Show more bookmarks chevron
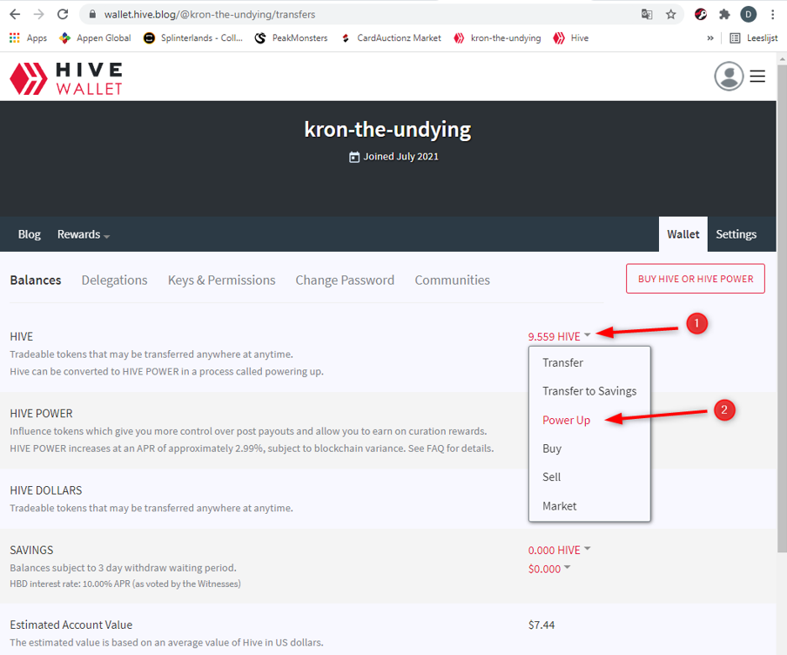The image size is (787, 655). 710,38
